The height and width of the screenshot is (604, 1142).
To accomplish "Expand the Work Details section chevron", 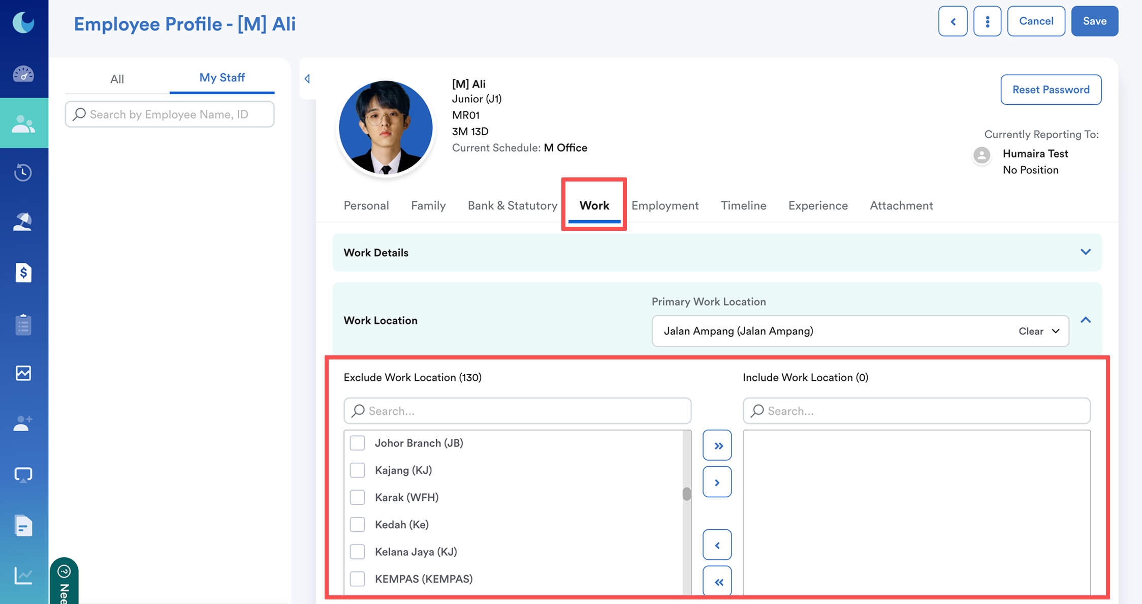I will tap(1085, 252).
